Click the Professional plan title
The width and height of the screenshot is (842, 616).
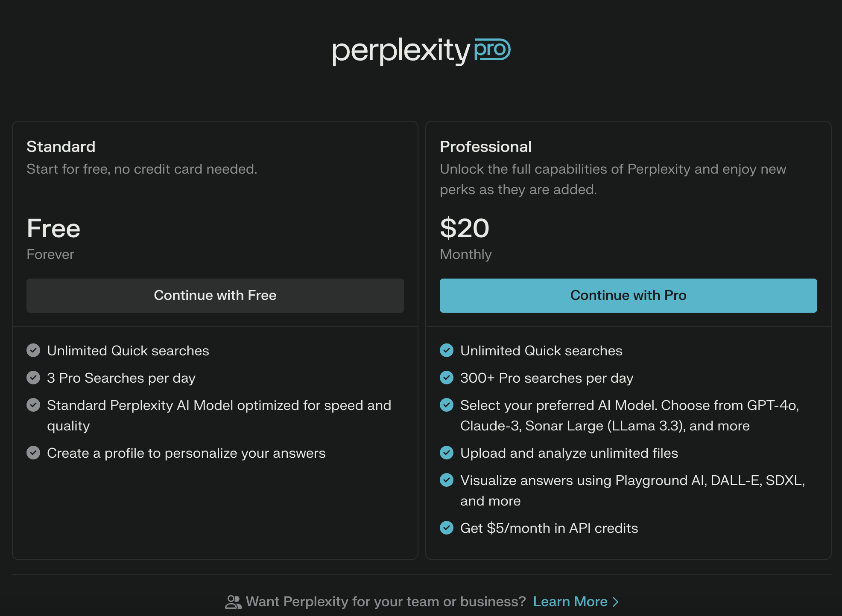pos(485,146)
